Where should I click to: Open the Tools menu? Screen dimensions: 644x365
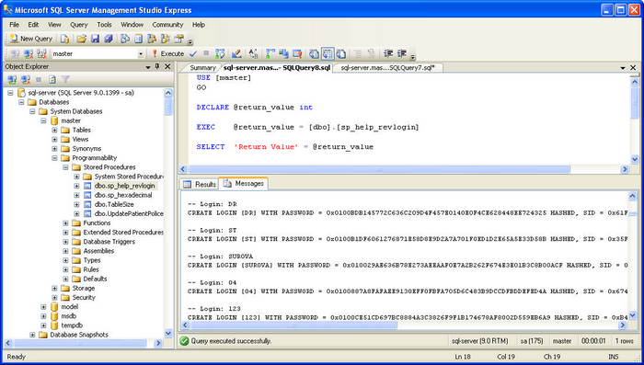pos(104,25)
